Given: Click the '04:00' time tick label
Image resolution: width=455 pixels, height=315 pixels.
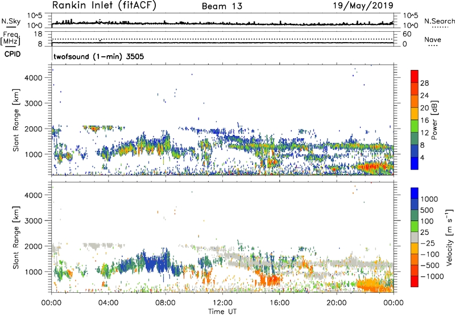Looking at the screenshot, I should [109, 303].
